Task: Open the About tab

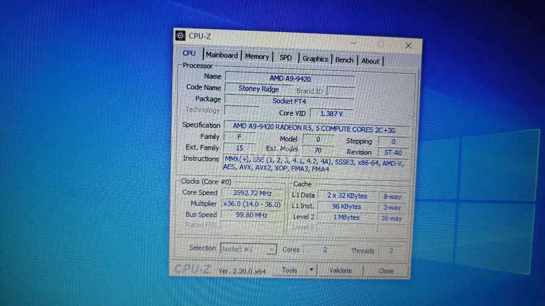Action: 370,61
